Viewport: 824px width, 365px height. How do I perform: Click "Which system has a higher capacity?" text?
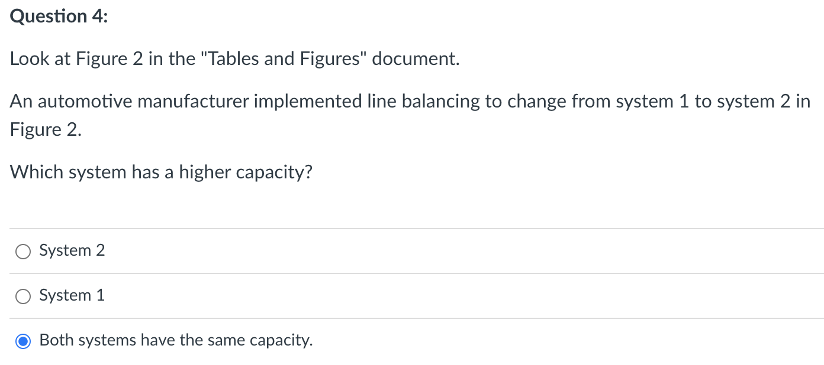(x=161, y=172)
